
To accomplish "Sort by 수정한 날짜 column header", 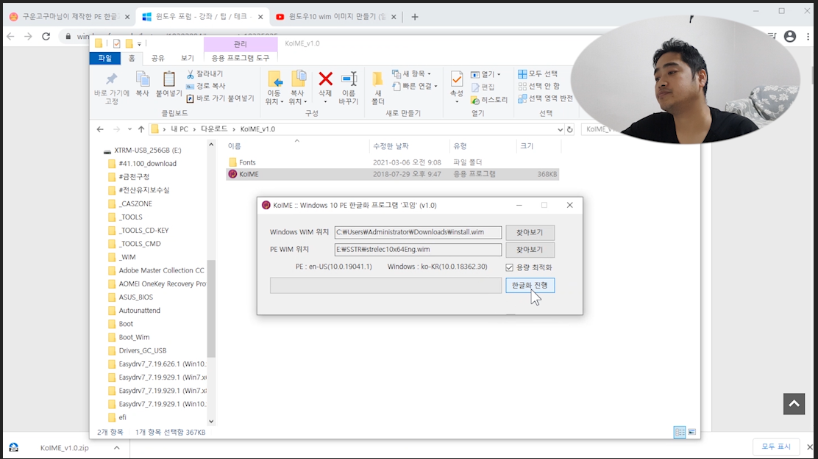I will click(391, 146).
